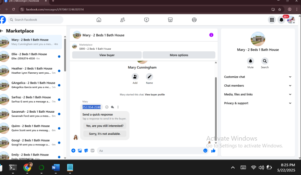Image resolution: width=301 pixels, height=175 pixels.
Task: Open the notifications bell icon
Action: tap(282, 20)
